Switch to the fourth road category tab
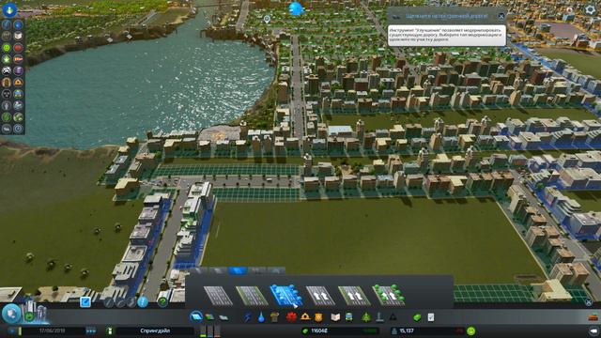Viewport: 601px width, 338px height. (256, 271)
